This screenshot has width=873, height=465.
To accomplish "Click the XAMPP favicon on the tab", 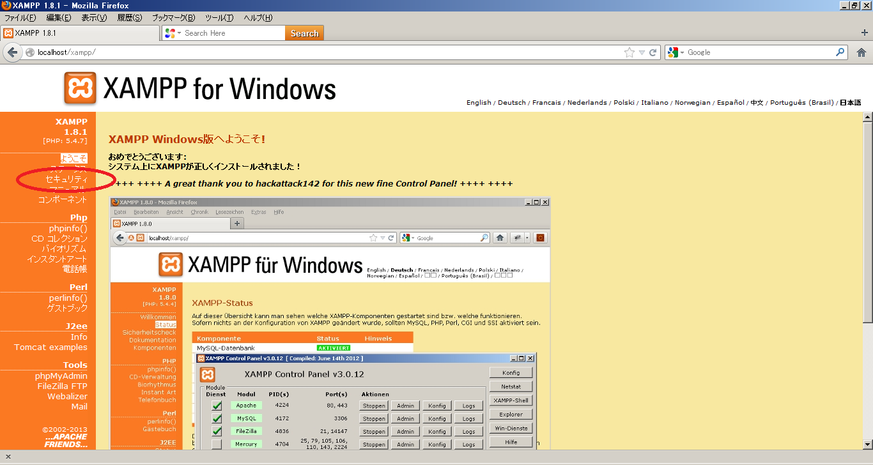I will click(8, 33).
